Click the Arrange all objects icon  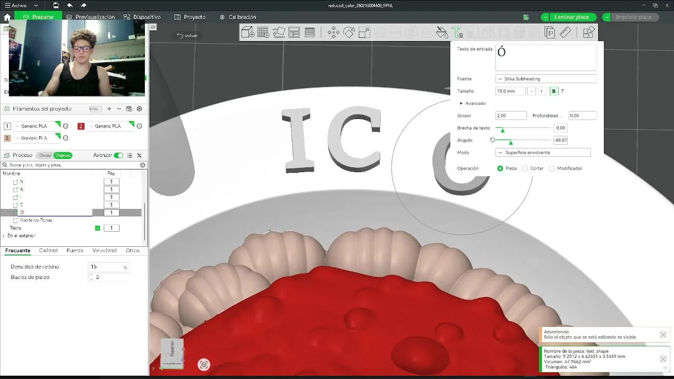tap(294, 33)
